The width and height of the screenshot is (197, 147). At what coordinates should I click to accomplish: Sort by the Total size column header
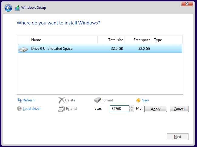(x=111, y=40)
